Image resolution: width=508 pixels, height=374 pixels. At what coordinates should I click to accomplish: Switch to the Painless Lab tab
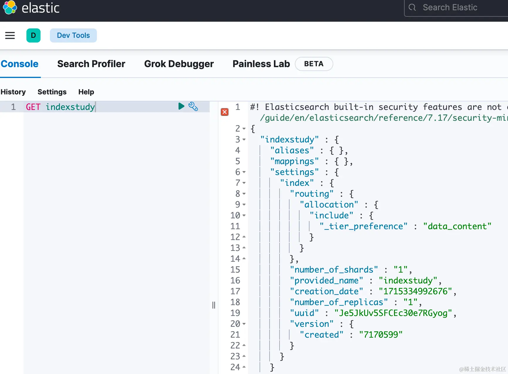click(x=261, y=64)
